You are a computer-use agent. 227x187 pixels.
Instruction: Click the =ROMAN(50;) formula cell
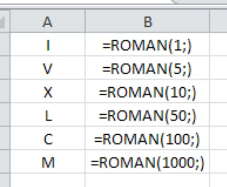click(x=147, y=116)
